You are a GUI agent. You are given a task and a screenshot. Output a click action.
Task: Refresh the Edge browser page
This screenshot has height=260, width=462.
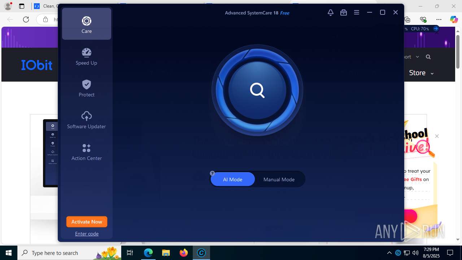tap(26, 19)
